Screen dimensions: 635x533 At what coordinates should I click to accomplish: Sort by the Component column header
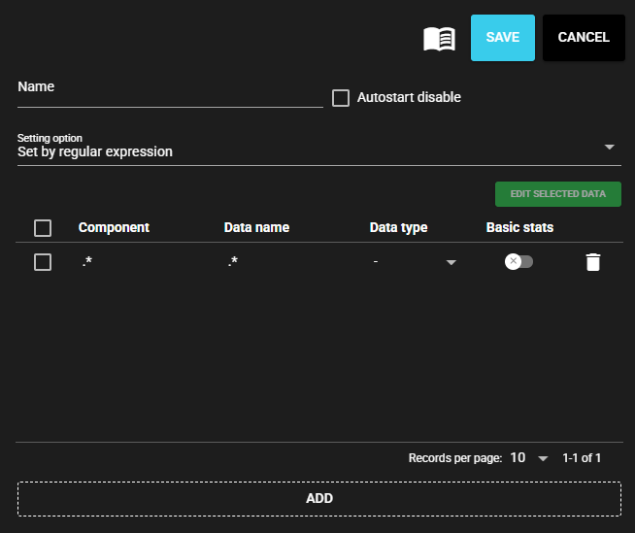click(114, 227)
